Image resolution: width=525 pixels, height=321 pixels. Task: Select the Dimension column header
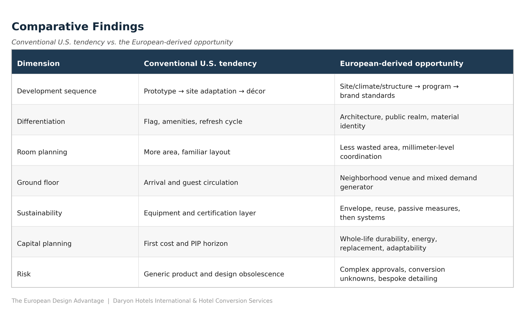38,64
